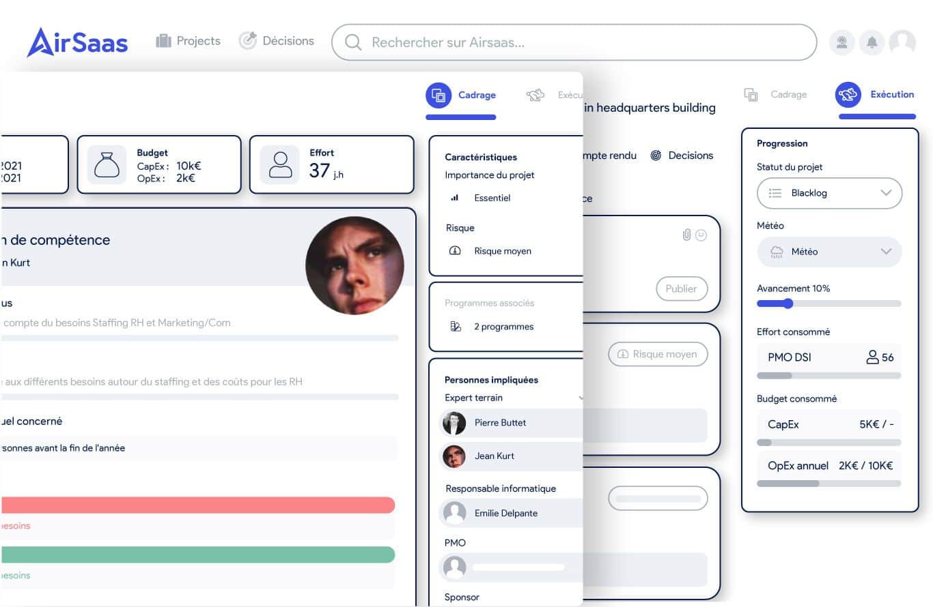Open the notification bell
Screen dimensions: 933x607
[x=872, y=42]
